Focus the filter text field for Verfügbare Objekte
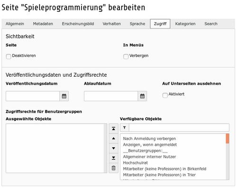Image resolution: width=237 pixels, height=188 pixels. pyautogui.click(x=179, y=127)
